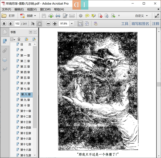Go to previous page up arrow
The width and height of the screenshot is (161, 158).
pos(4,24)
